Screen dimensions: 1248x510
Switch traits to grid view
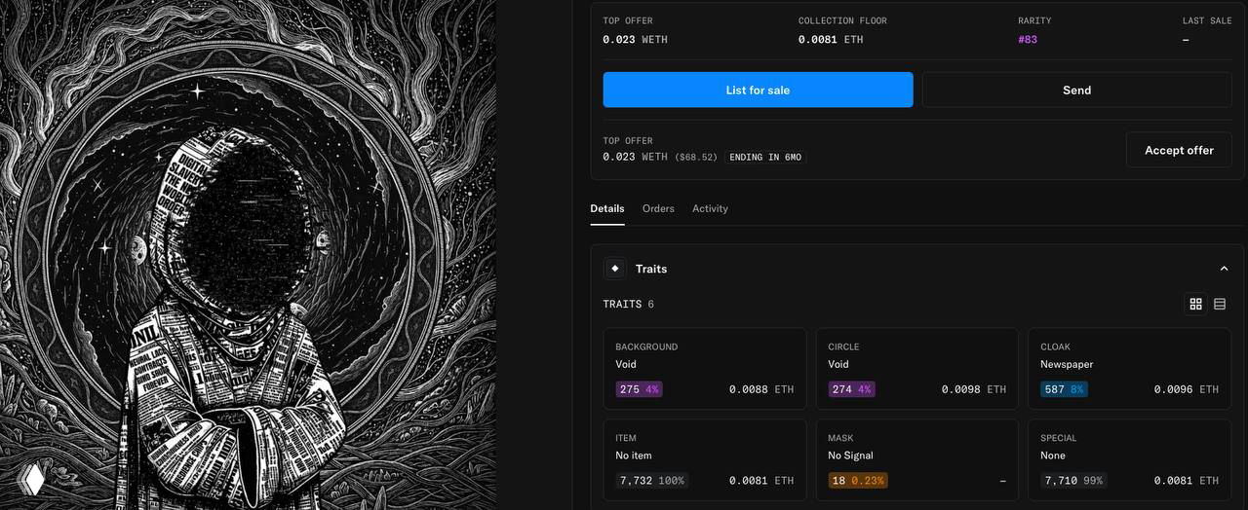pos(1195,305)
